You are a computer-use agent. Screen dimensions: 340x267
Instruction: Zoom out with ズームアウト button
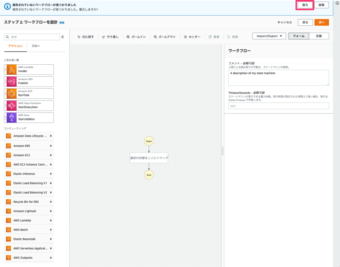165,37
